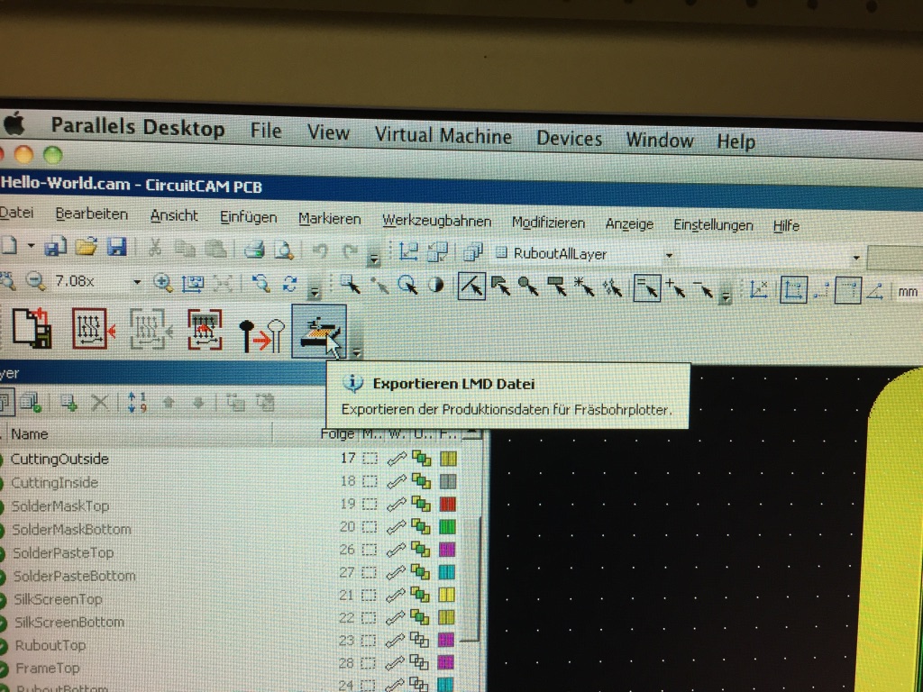
Task: Select the line/path selection arrow tool
Action: coord(471,287)
